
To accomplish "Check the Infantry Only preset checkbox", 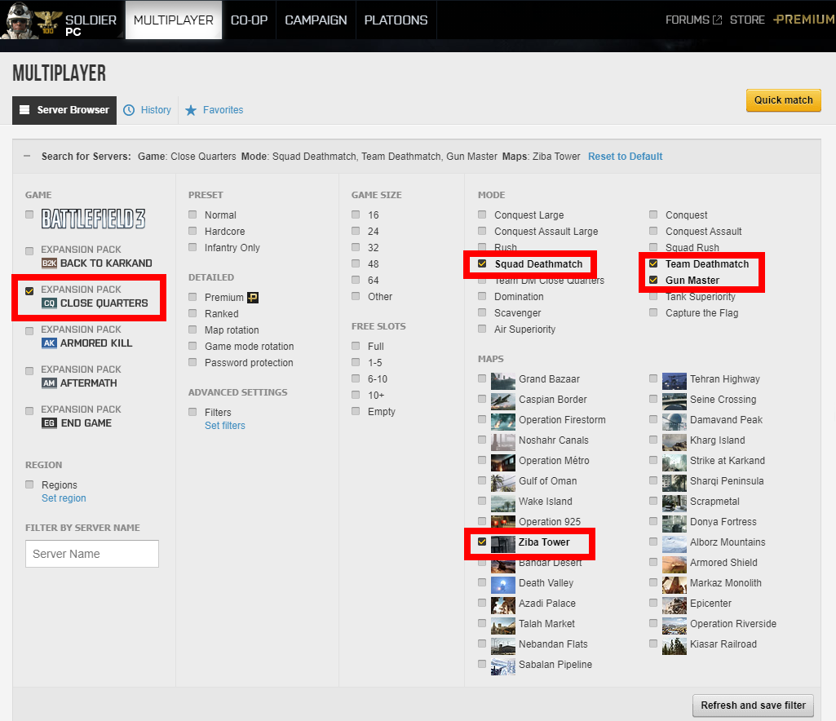I will pos(192,247).
